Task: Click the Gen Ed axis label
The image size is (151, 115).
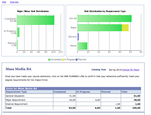Action: [73, 18]
